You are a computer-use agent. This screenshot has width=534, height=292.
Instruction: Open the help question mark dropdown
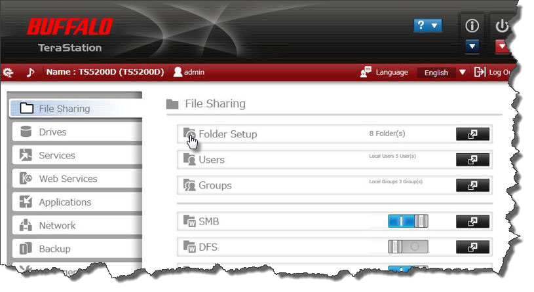tap(427, 26)
